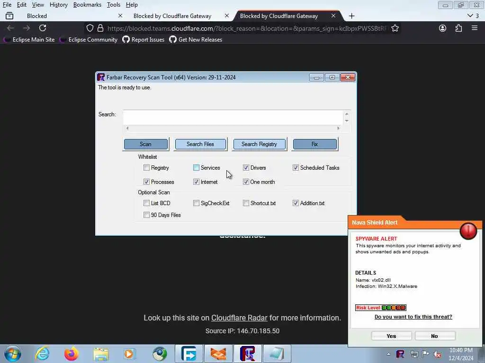The image size is (485, 363).
Task: Switch to the middle Blocked by Cloudflare Gateway tab
Action: coord(180,16)
